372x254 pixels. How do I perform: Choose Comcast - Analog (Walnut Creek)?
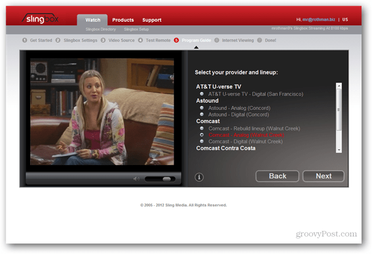[242, 135]
